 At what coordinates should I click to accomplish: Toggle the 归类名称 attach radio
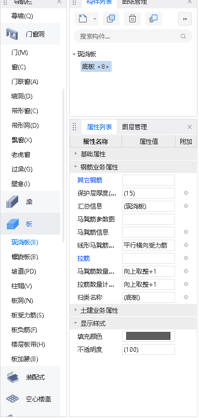point(186,297)
